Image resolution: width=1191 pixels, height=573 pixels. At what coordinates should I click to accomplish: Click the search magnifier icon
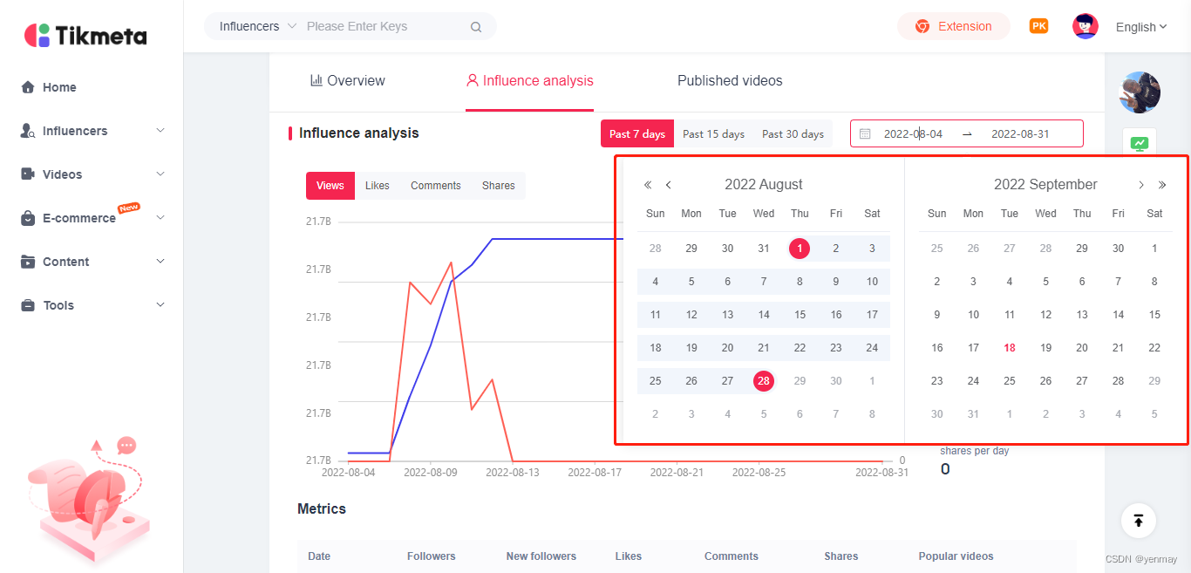pos(476,27)
